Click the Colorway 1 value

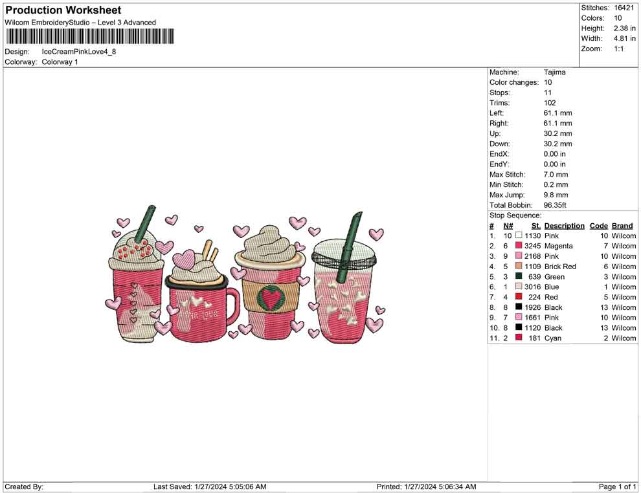(60, 62)
